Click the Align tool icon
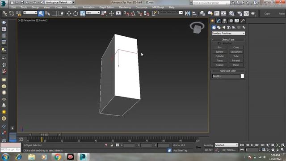286x161 pixels. [x=194, y=13]
